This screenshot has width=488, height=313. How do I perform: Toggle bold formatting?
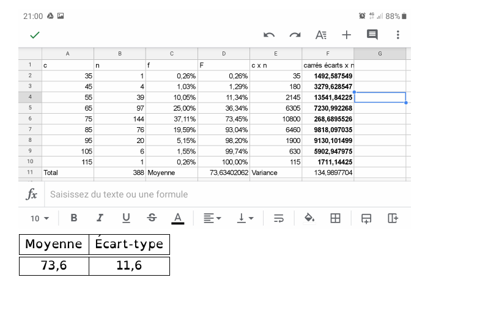[x=74, y=218]
